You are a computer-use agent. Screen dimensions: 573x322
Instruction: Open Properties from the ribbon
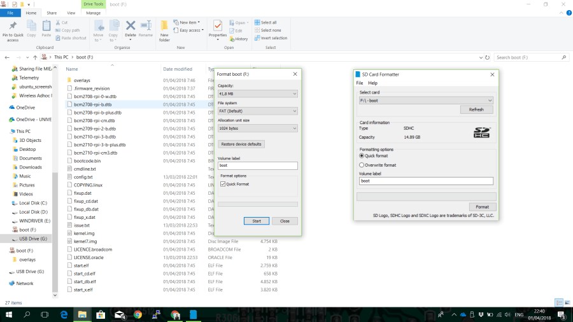click(x=218, y=27)
